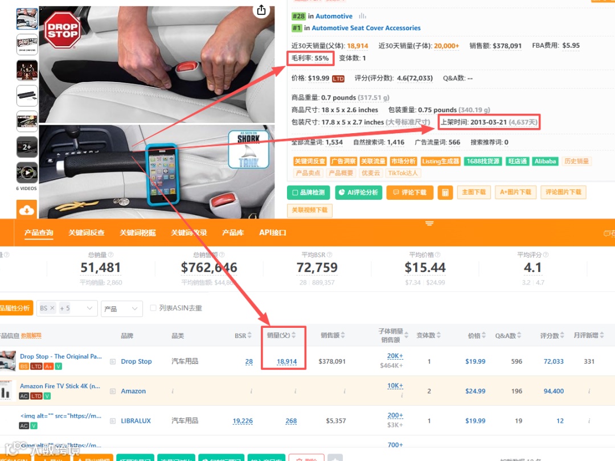Click the 评论图片下载 button
Image resolution: width=615 pixels, height=461 pixels.
[563, 192]
